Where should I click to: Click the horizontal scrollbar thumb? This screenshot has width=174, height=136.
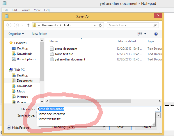(x=90, y=101)
